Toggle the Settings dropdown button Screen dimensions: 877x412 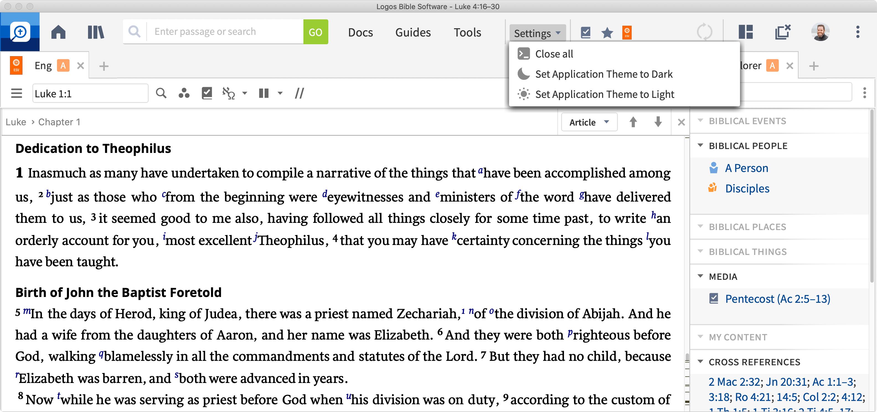[537, 33]
